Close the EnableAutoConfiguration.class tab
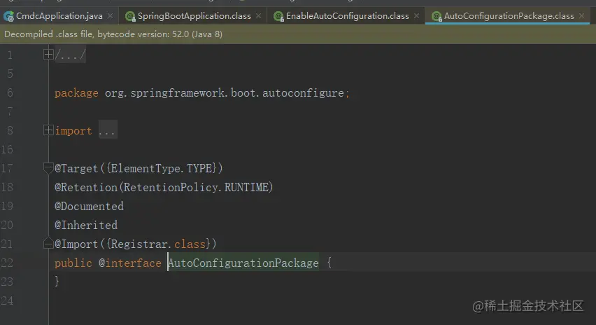Viewport: 596px width, 325px height. 417,16
